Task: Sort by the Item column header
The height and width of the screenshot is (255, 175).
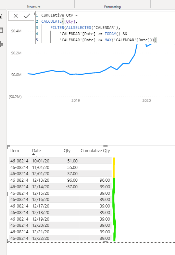Action: (15, 151)
